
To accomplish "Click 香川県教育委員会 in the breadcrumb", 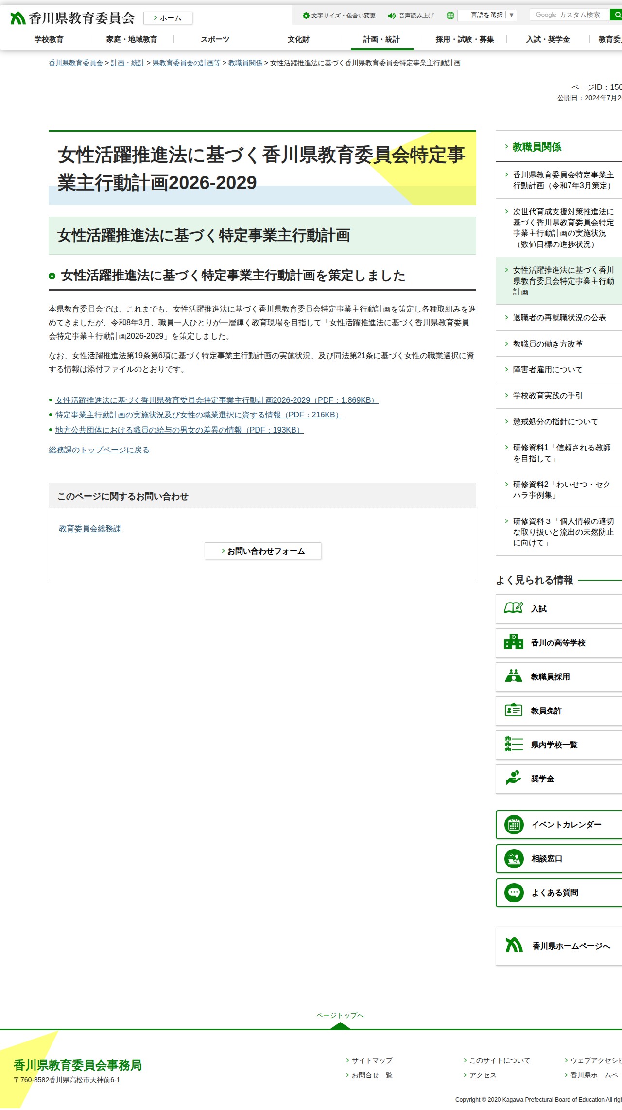I will coord(76,63).
